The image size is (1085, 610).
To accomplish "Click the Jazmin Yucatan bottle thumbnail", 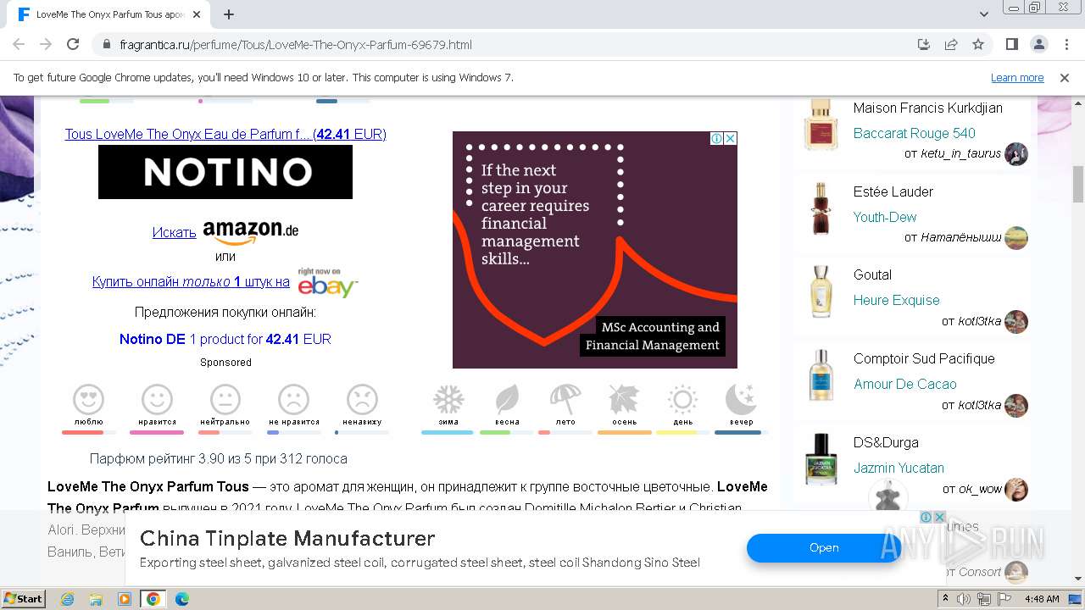I will pyautogui.click(x=821, y=459).
